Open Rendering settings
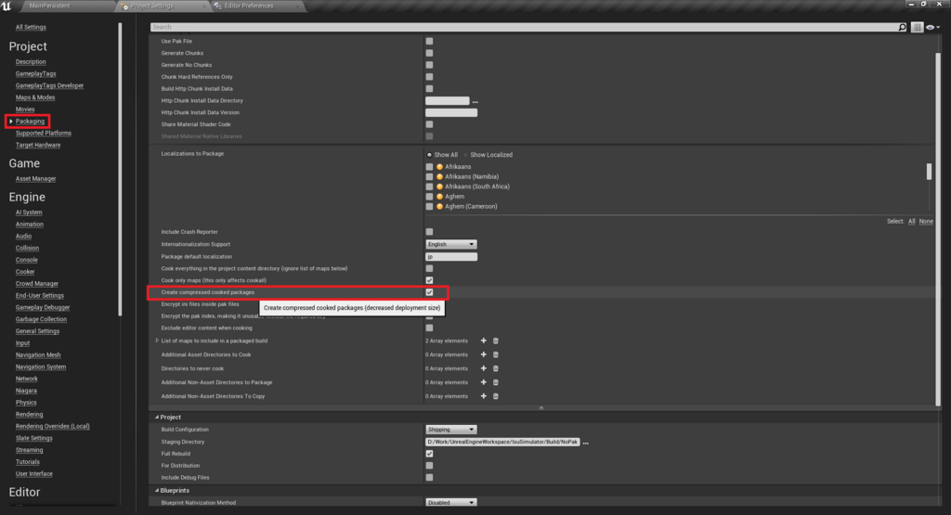The image size is (951, 515). coord(29,415)
